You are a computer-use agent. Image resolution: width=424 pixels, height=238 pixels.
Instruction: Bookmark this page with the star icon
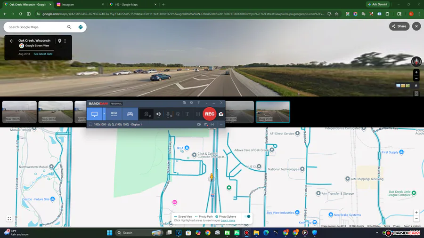337,14
